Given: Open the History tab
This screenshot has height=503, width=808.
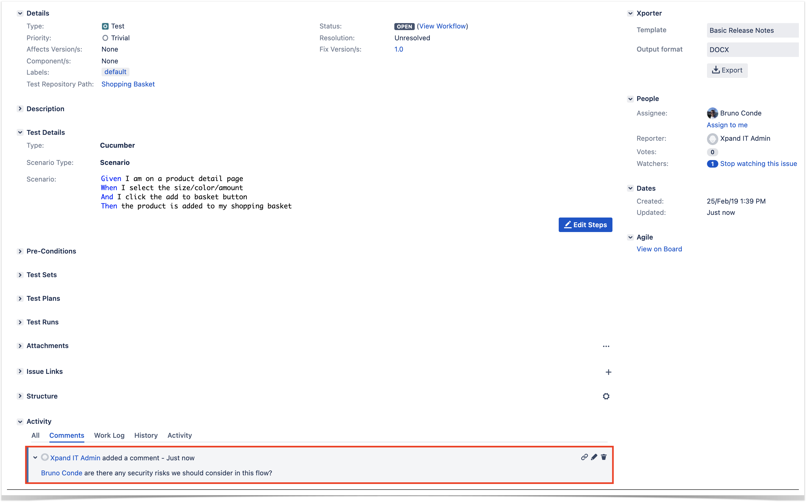Looking at the screenshot, I should pos(146,436).
